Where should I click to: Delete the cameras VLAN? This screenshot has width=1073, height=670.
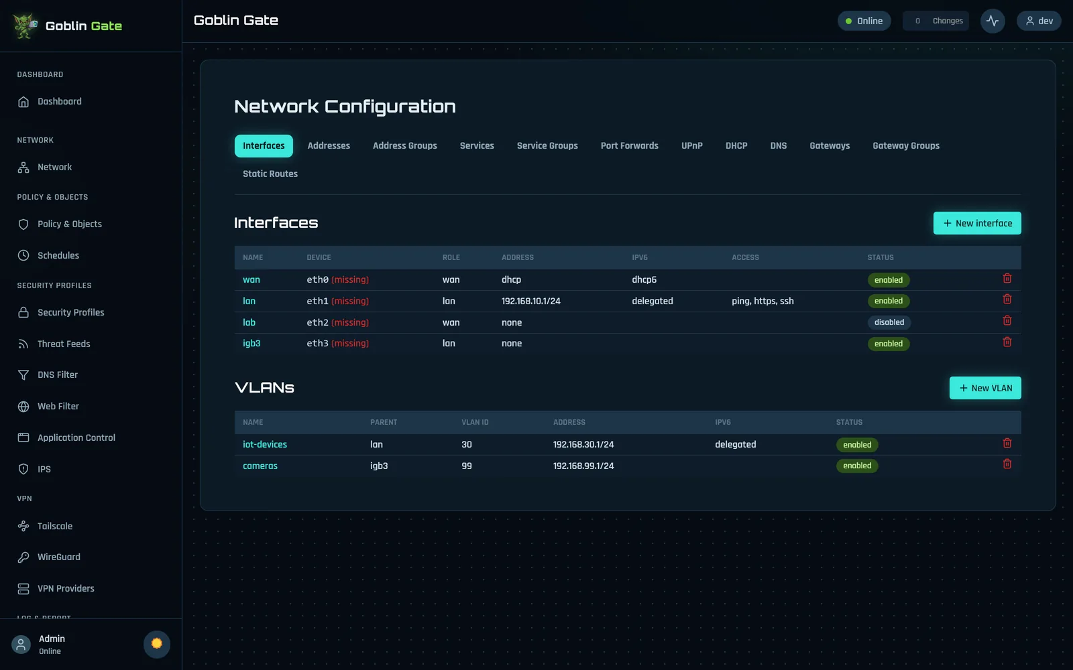(1007, 464)
